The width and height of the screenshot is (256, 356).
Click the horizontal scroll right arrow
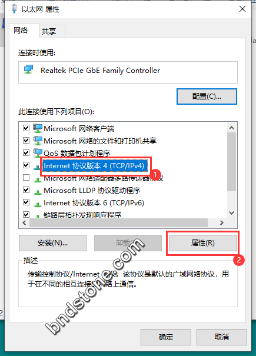pos(222,223)
